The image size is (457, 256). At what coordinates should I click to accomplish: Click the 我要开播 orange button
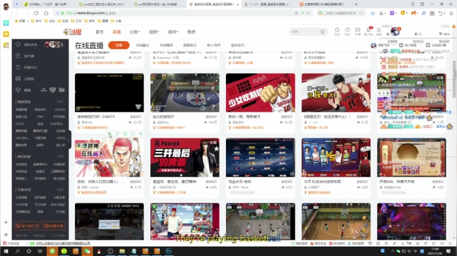[x=53, y=226]
